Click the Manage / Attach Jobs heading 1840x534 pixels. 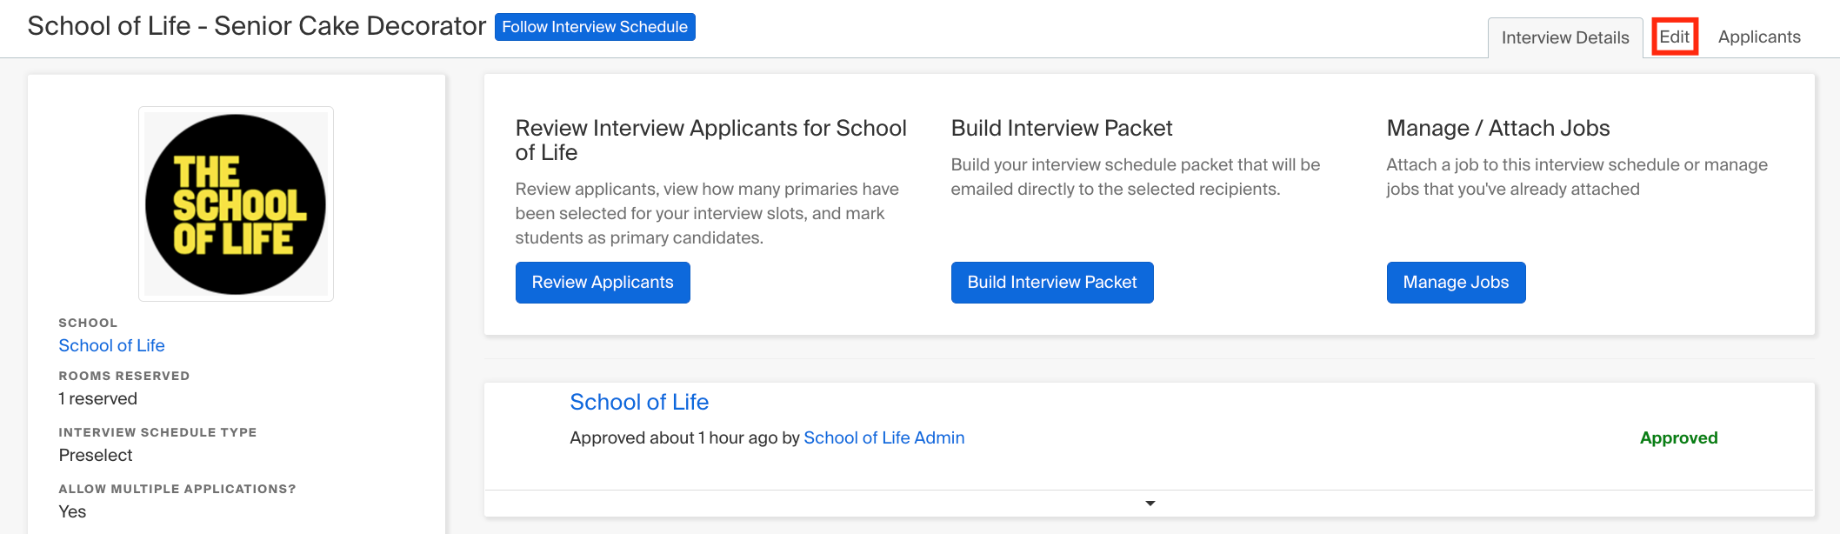[1498, 128]
